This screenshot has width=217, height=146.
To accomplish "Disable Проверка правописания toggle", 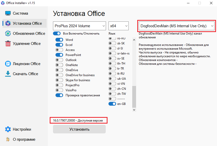I will point(59,95).
